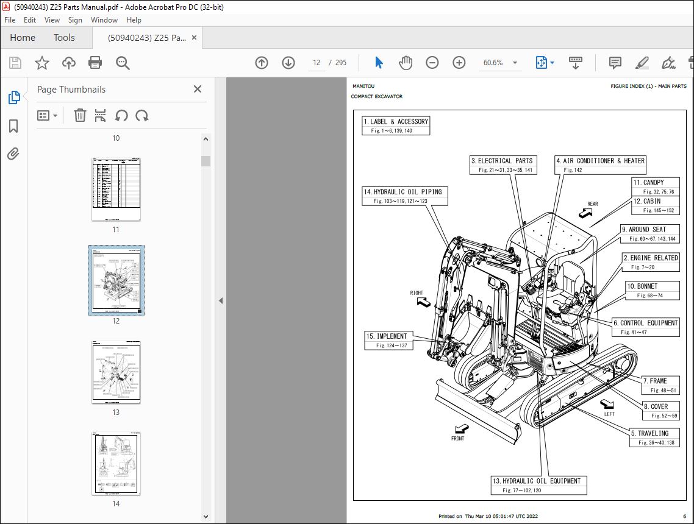Click '4. AIR CONDITIONER & HEATER' label
This screenshot has height=524, width=694.
tap(600, 165)
